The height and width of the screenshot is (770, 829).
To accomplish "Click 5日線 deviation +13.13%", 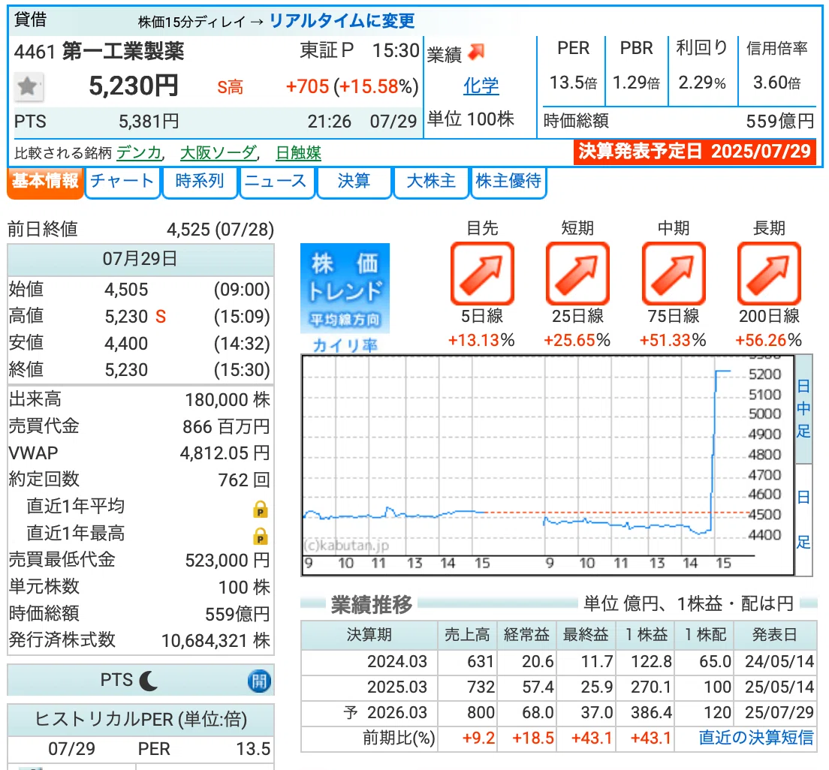I will pyautogui.click(x=481, y=340).
